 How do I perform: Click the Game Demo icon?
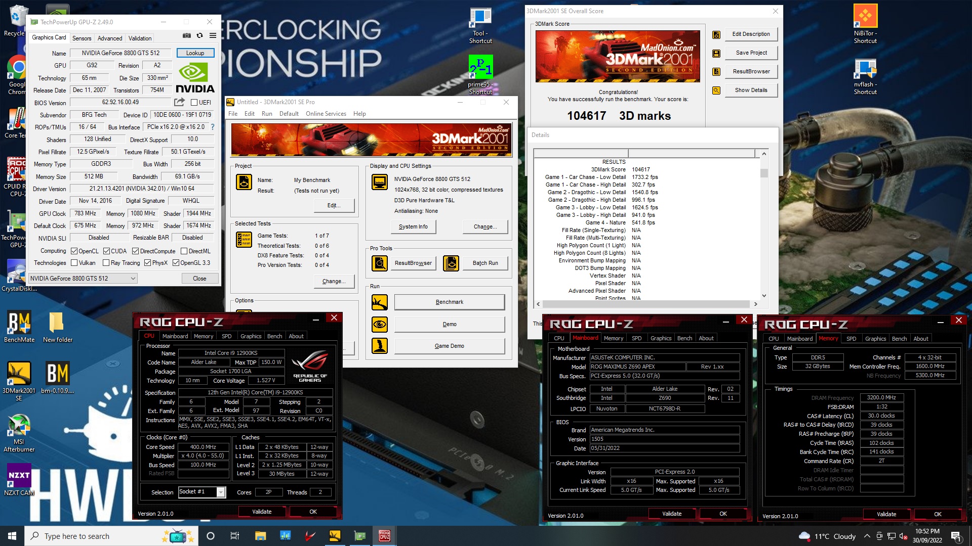[x=380, y=346]
